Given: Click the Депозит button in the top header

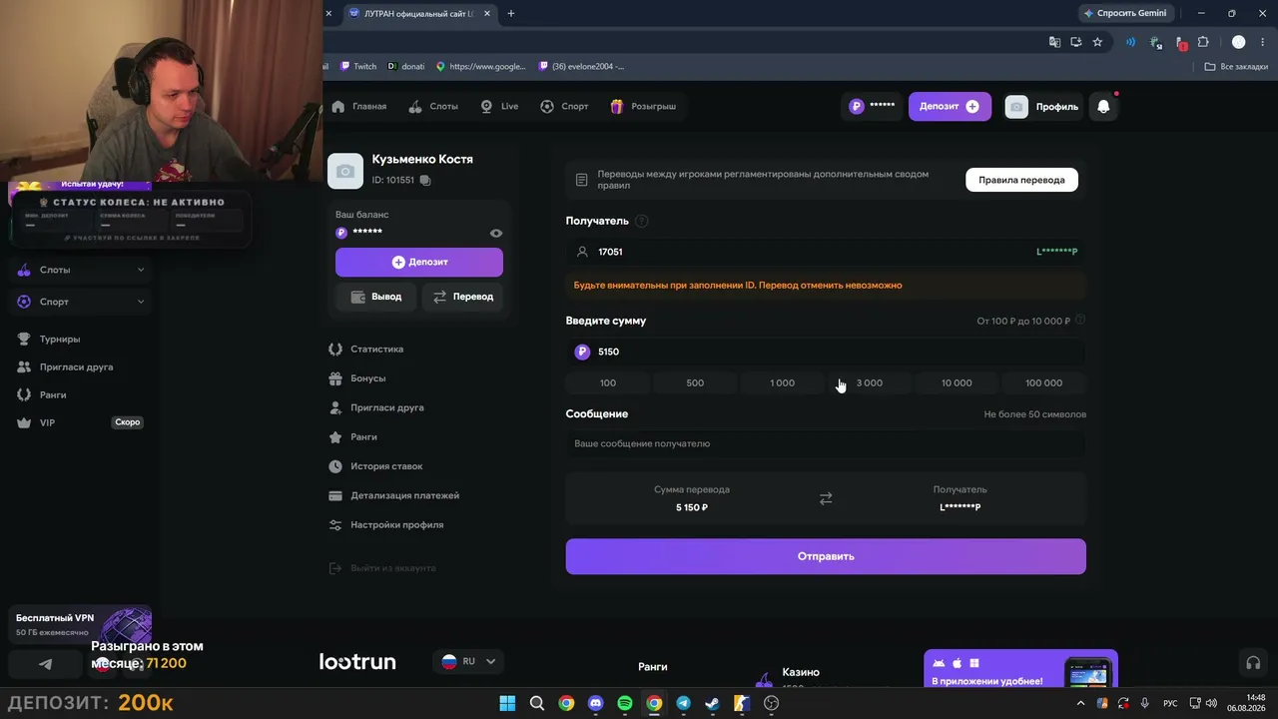Looking at the screenshot, I should pos(950,107).
